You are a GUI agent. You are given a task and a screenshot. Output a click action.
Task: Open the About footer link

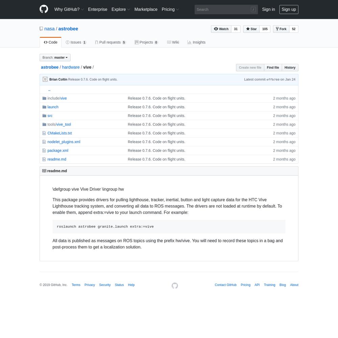tap(294, 285)
